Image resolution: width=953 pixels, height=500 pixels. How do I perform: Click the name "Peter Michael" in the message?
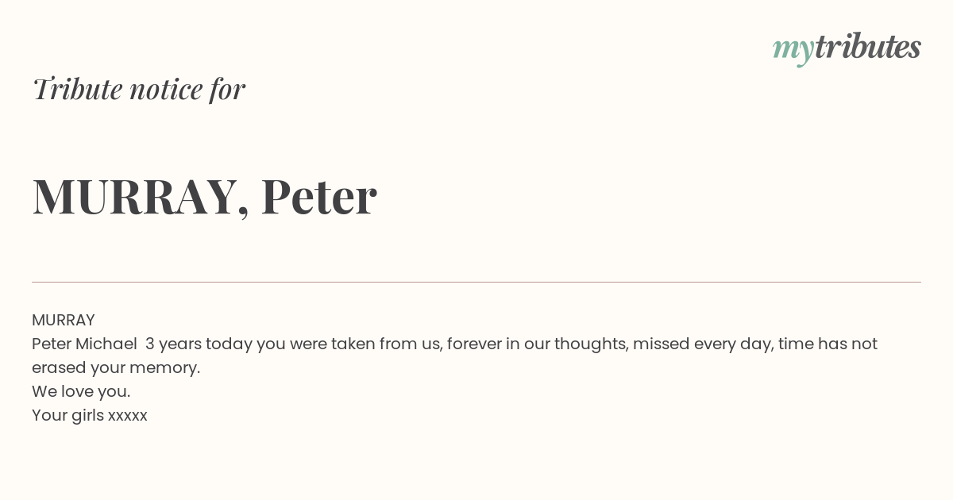84,344
